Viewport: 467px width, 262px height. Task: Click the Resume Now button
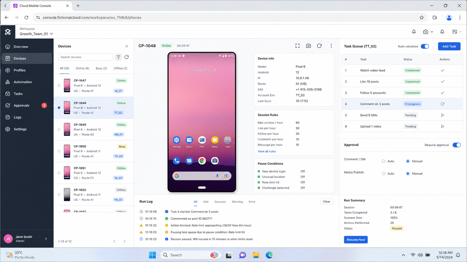pos(356,240)
